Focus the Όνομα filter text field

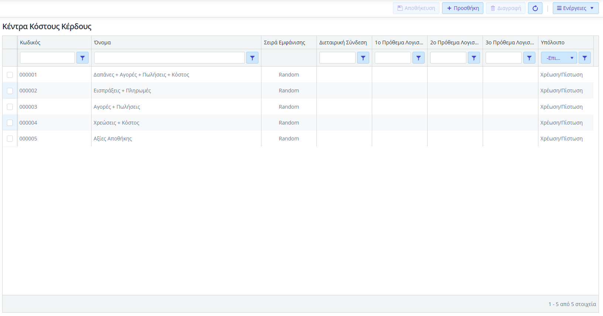click(169, 58)
